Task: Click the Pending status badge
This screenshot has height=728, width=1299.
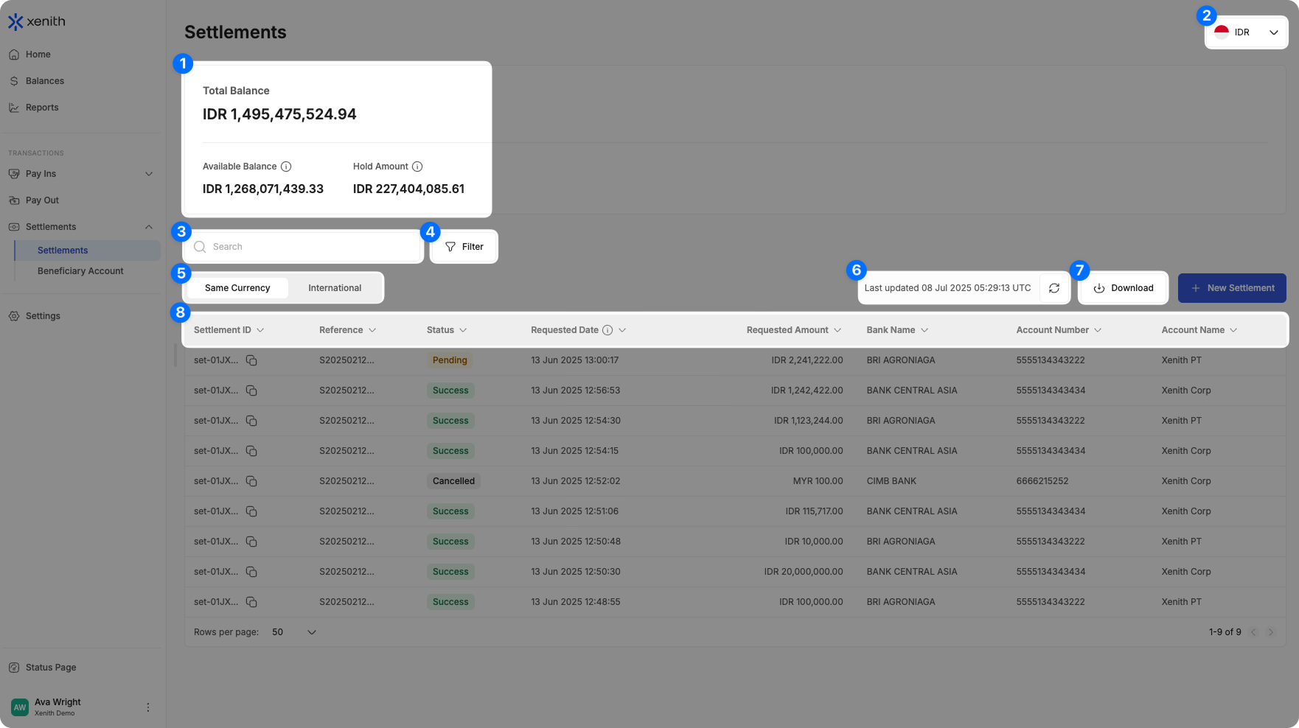Action: pos(450,360)
